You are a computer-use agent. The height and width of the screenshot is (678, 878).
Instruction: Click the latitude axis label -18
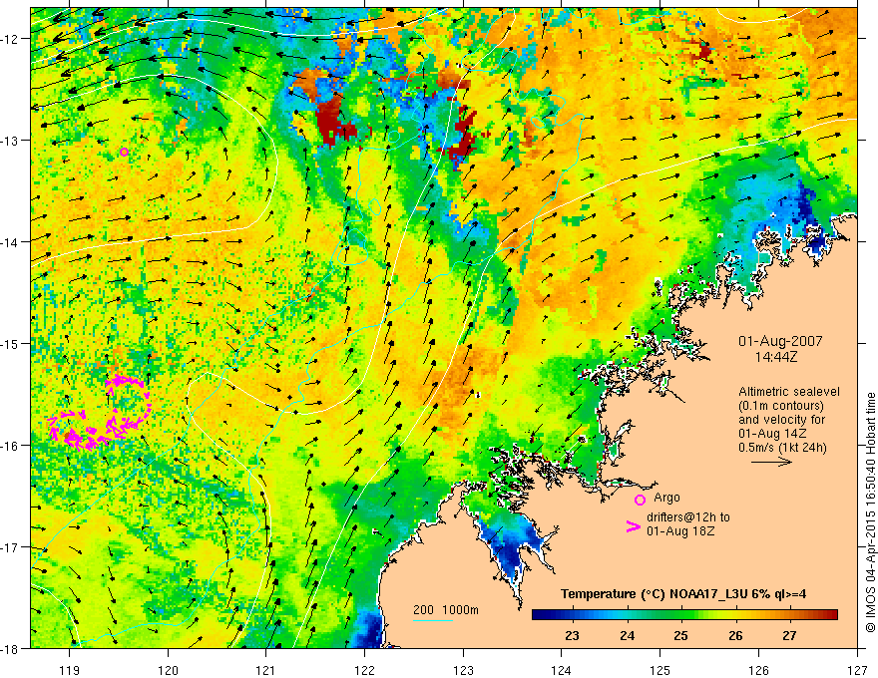point(11,648)
